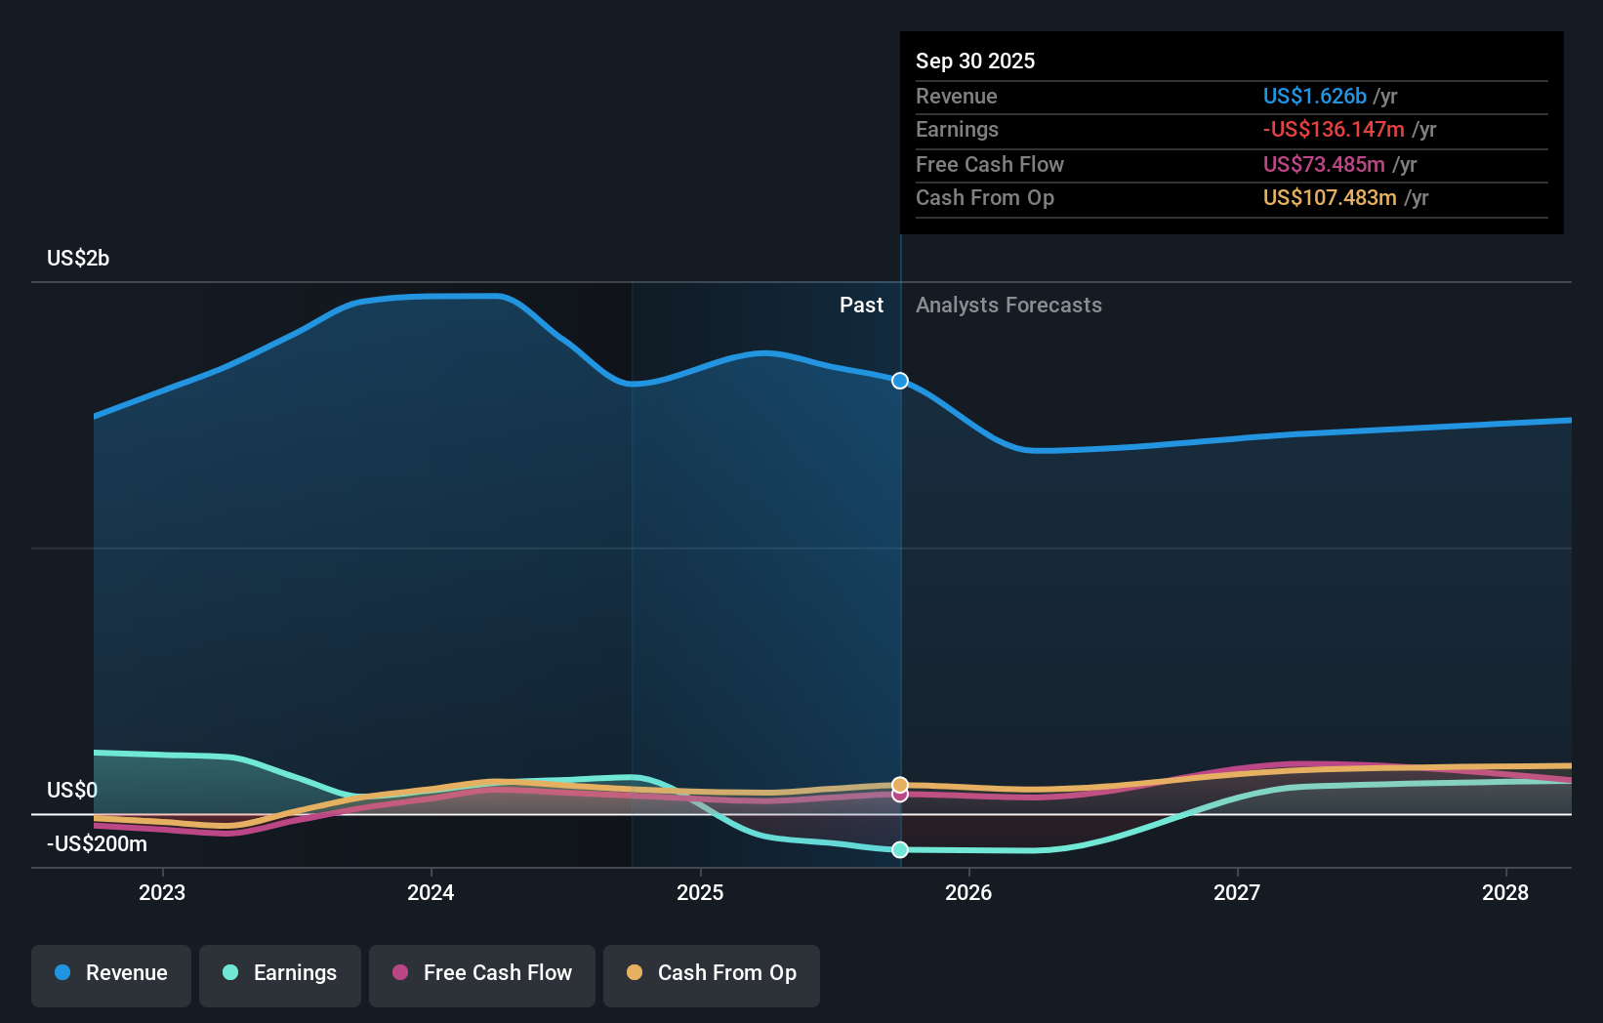The height and width of the screenshot is (1023, 1603).
Task: Open the Analysts Forecasts section
Action: [1008, 305]
